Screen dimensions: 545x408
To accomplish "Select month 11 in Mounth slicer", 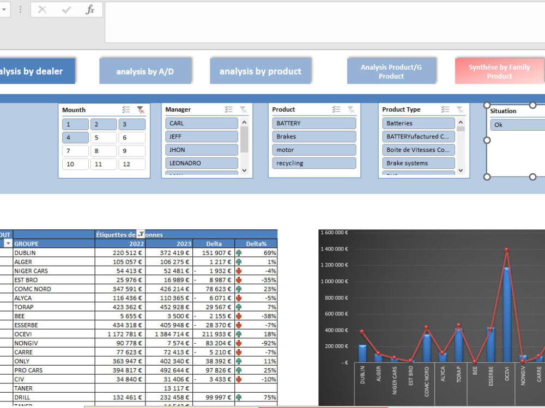I will click(x=104, y=163).
